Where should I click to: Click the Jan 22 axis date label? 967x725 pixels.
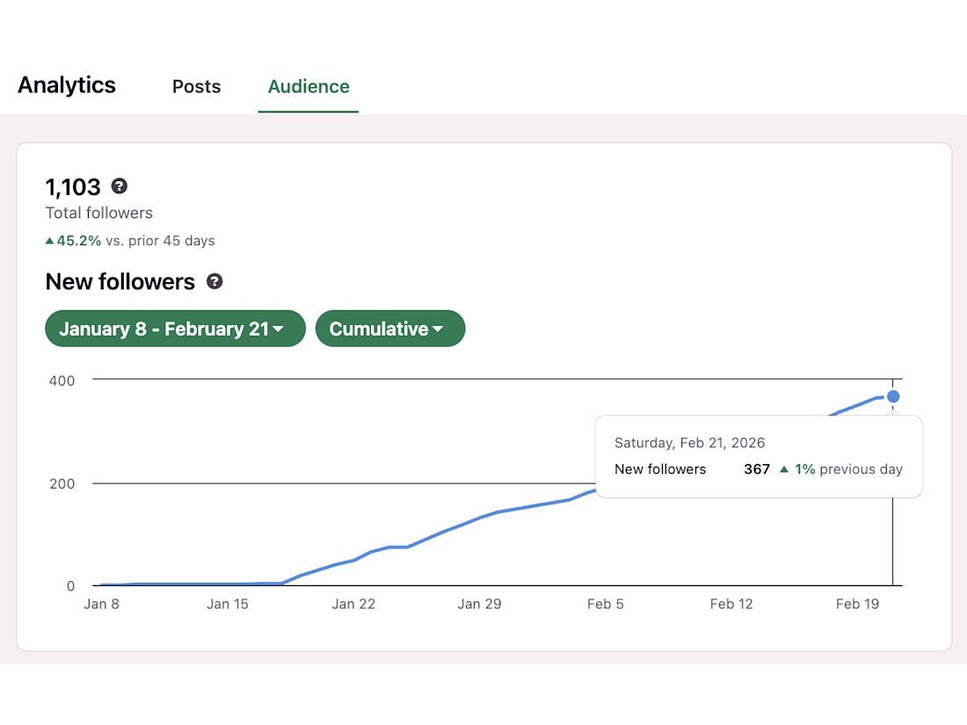(354, 604)
